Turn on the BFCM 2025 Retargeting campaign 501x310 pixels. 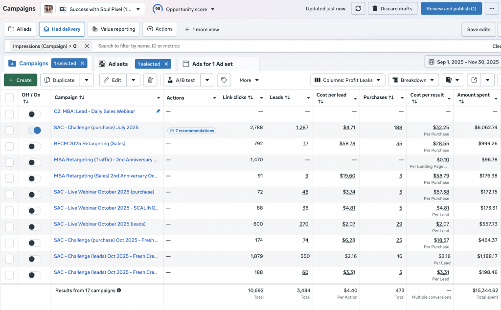33,146
